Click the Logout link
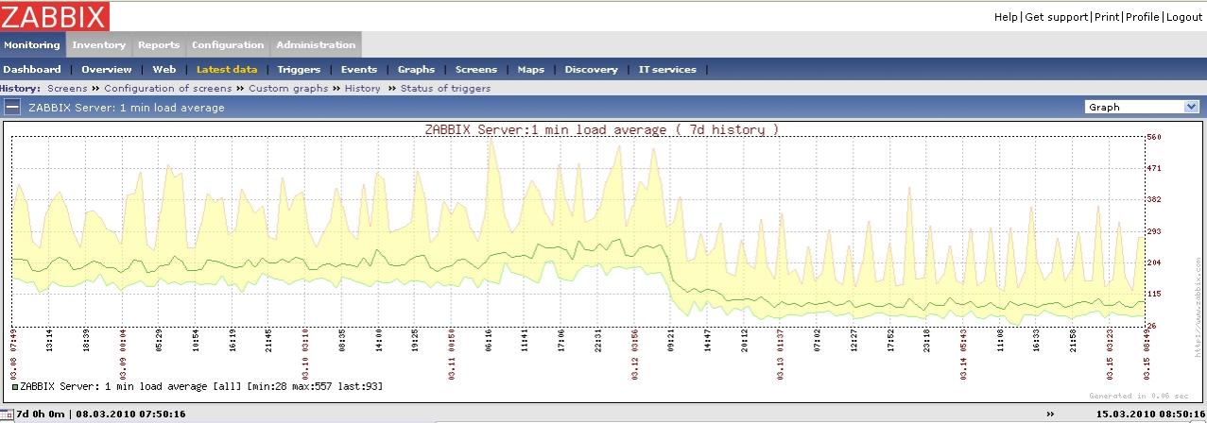Viewport: 1207px width, 423px height. [x=1184, y=17]
